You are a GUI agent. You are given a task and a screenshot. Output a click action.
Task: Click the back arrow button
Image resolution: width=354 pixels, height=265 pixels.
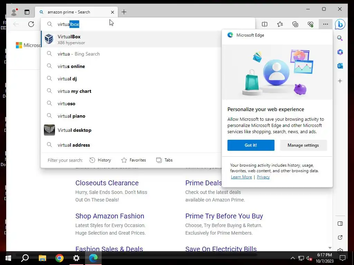(16, 24)
